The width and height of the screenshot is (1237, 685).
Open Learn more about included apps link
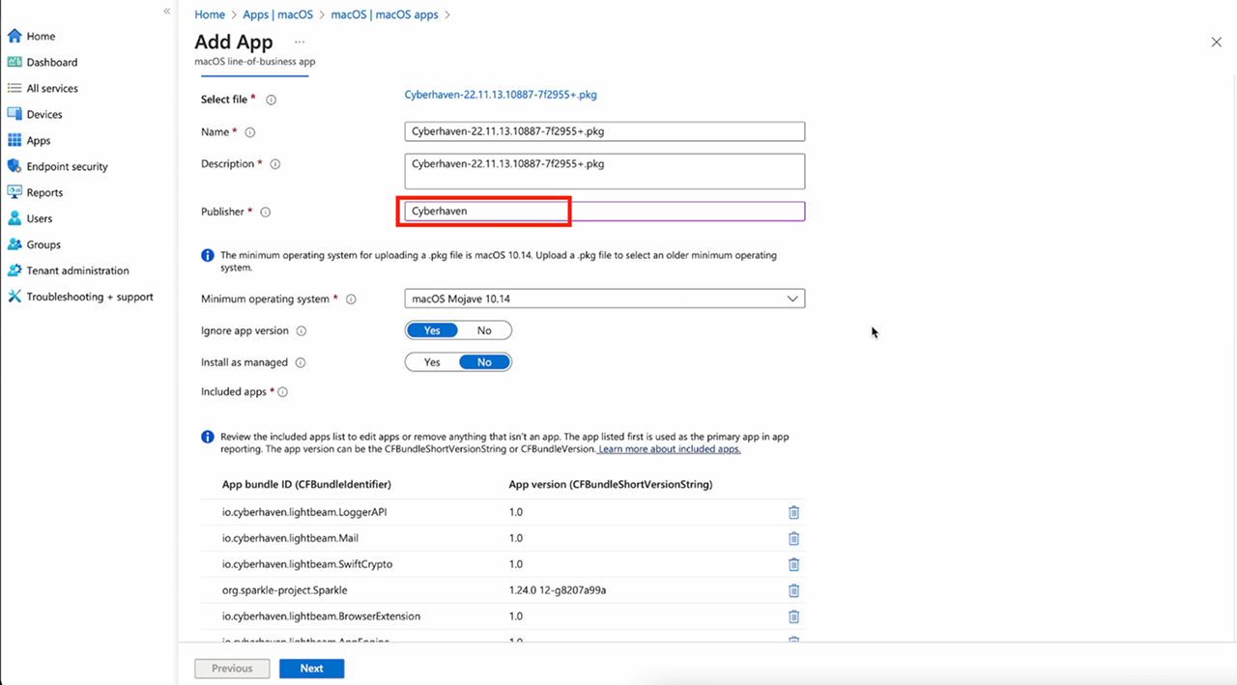point(669,449)
